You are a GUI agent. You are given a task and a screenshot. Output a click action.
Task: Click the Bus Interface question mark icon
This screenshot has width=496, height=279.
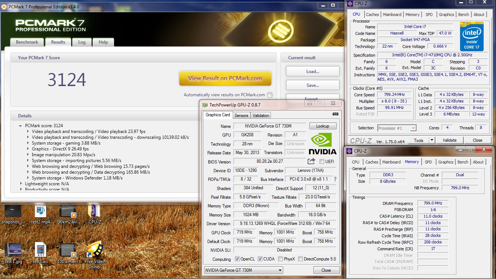(x=335, y=179)
